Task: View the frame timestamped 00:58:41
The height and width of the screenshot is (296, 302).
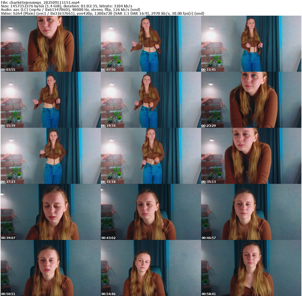Action: 251,268
